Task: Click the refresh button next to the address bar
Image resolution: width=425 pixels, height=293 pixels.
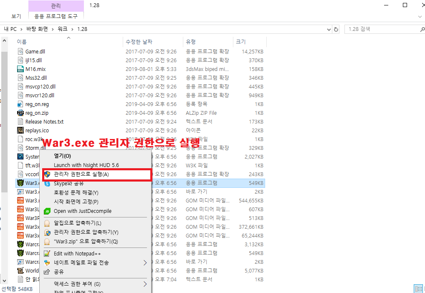Action: pyautogui.click(x=336, y=29)
